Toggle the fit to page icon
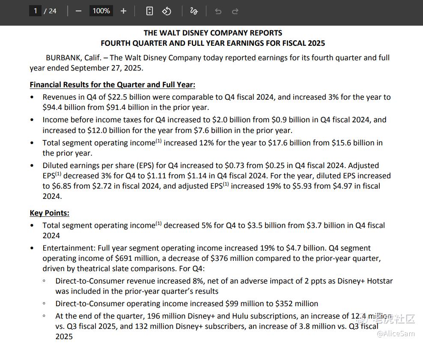Viewport: 423px width, 343px height. click(x=149, y=11)
